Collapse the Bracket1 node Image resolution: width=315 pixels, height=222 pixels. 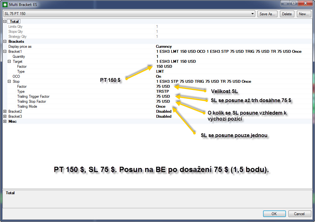[x=5, y=51]
